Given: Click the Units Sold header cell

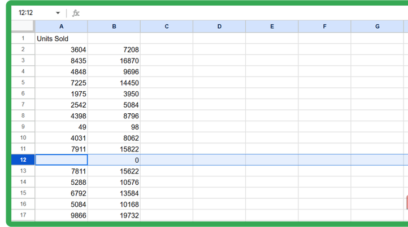Looking at the screenshot, I should 61,38.
